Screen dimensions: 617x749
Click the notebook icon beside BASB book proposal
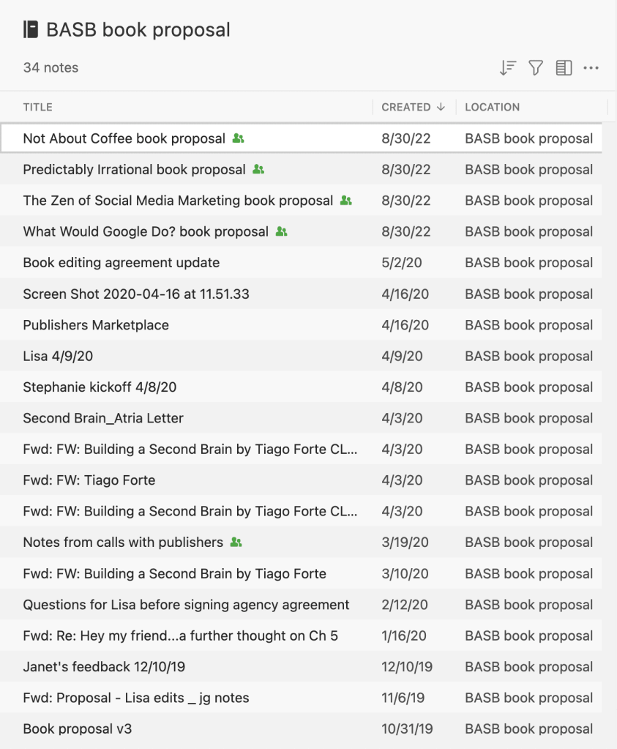click(31, 29)
